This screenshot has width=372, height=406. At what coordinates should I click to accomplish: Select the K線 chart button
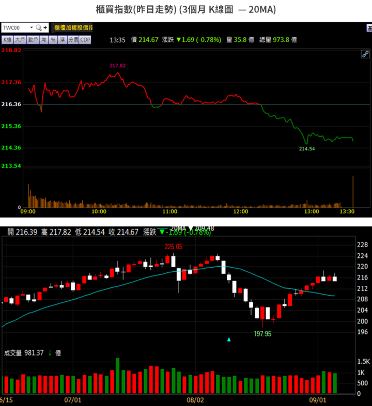pos(7,40)
